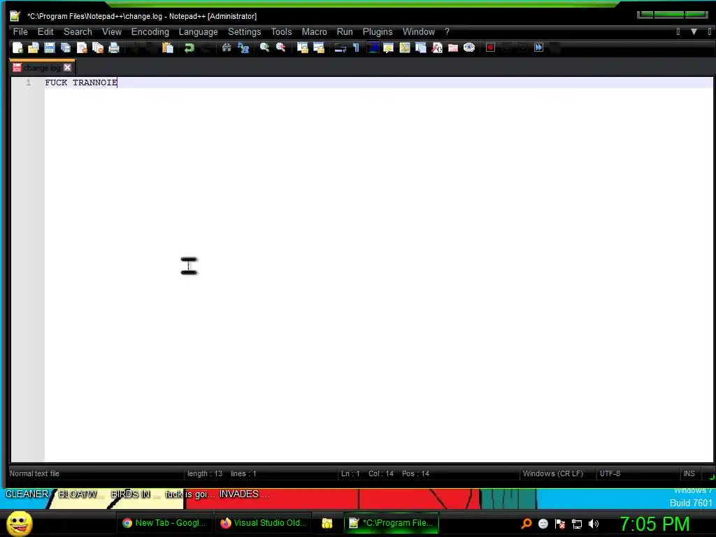This screenshot has height=537, width=716.
Task: Switch to the Visual Studio Old... Firefox taskbar button
Action: [x=264, y=523]
